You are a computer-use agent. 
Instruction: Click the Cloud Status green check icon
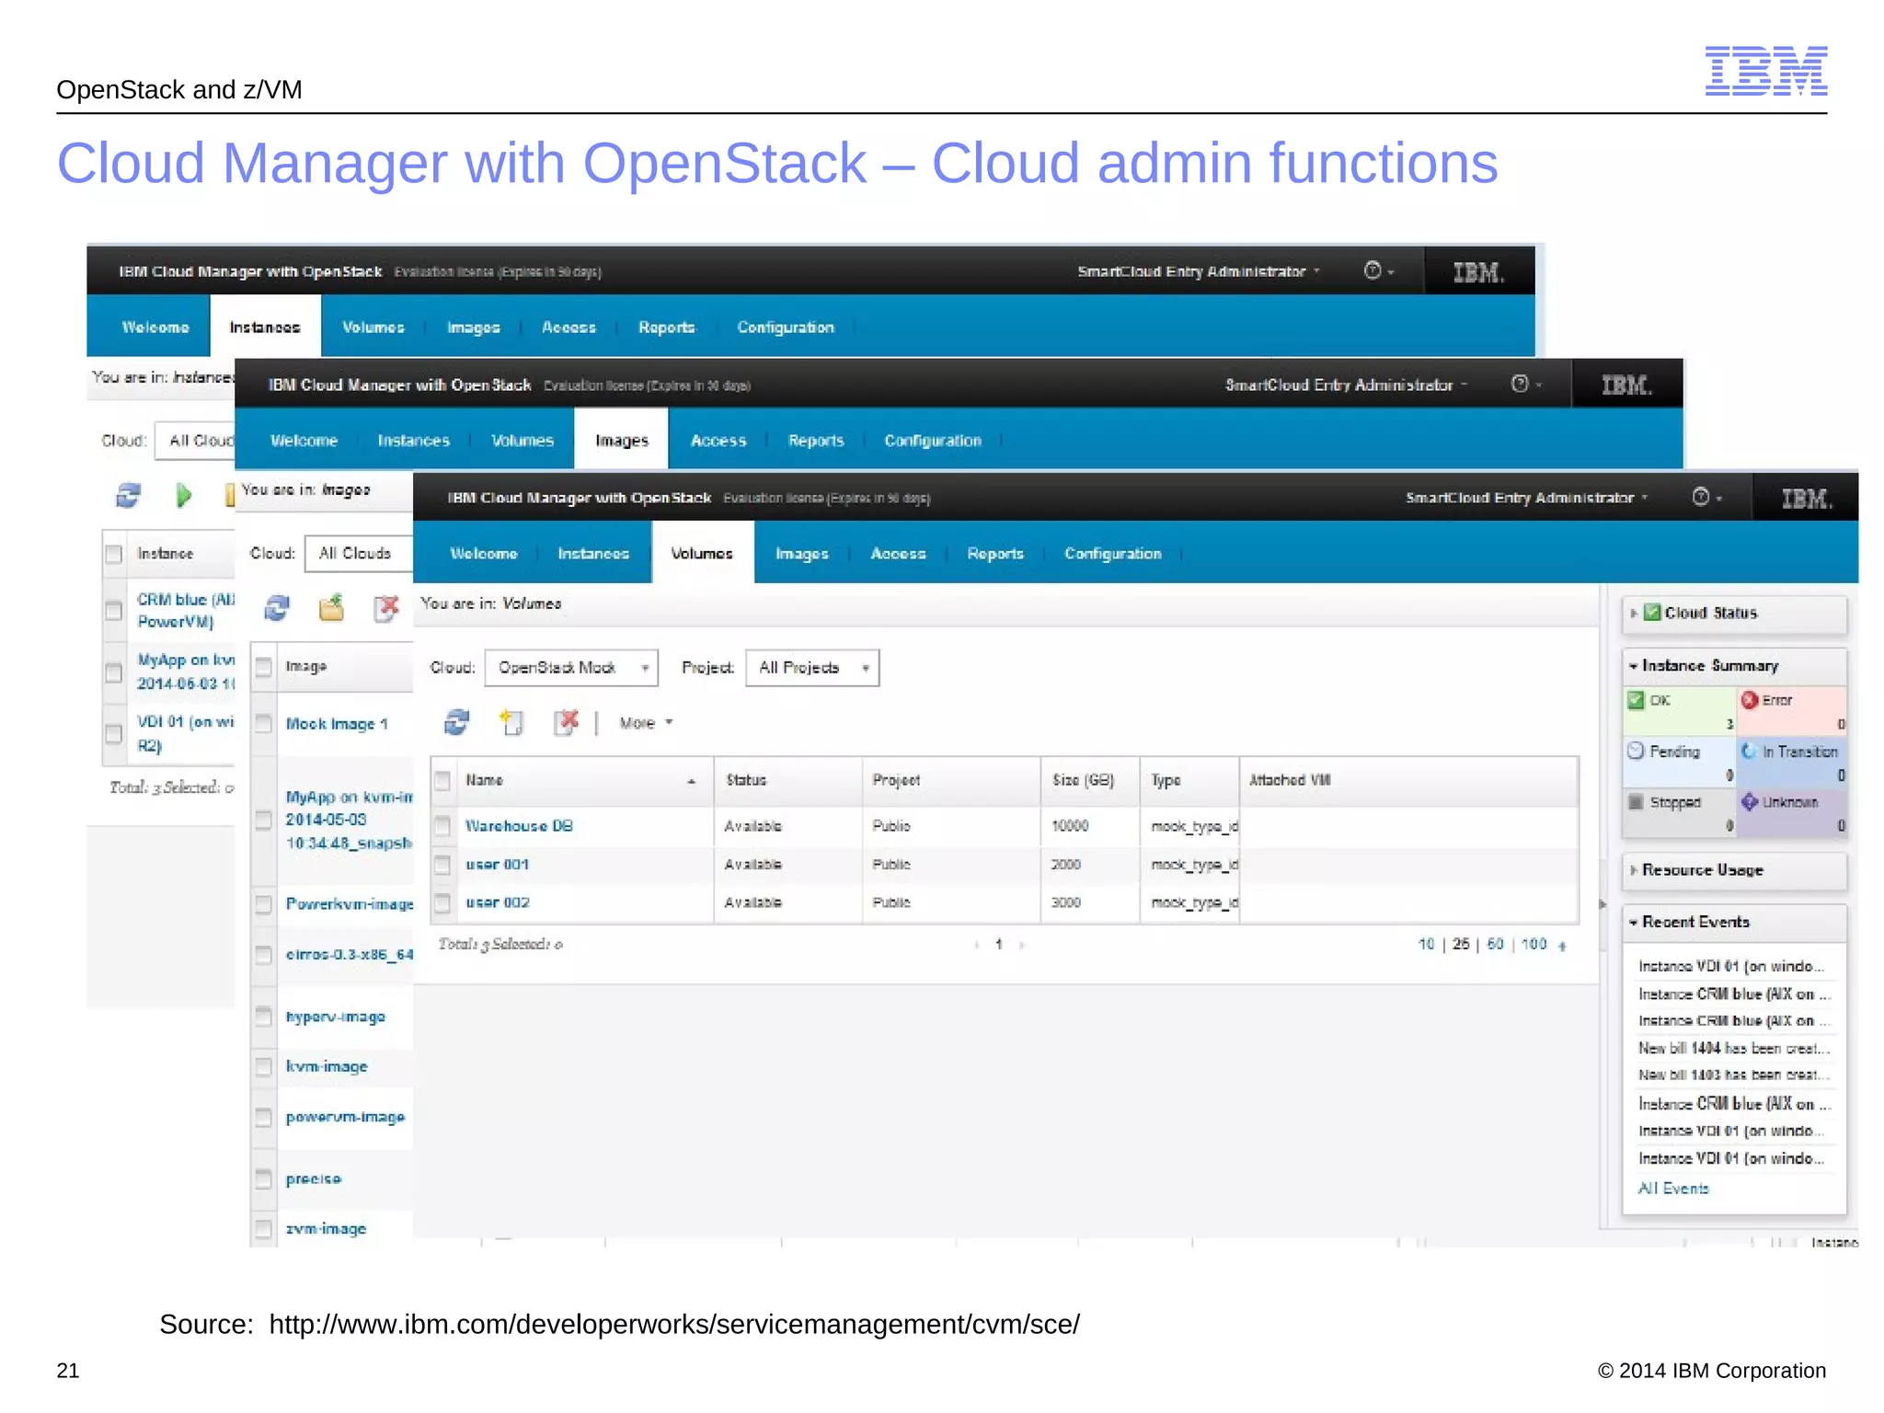coord(1652,612)
